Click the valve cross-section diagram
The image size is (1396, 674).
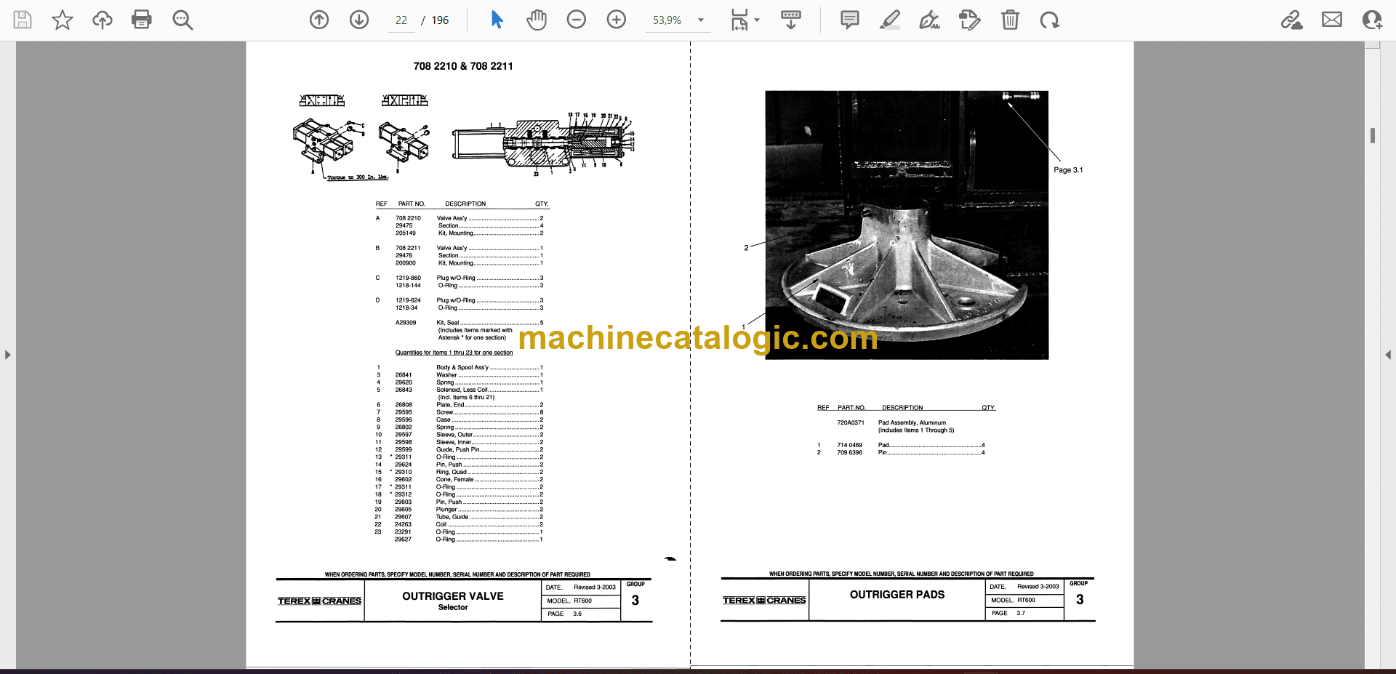(x=543, y=145)
